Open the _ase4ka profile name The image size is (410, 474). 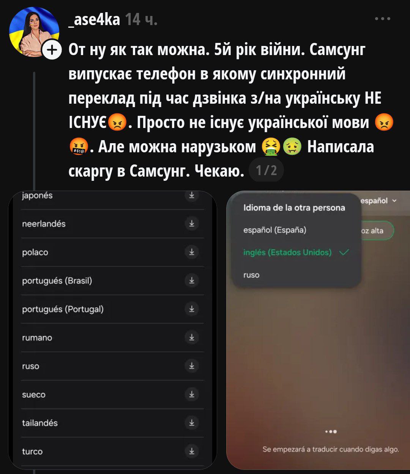[94, 19]
